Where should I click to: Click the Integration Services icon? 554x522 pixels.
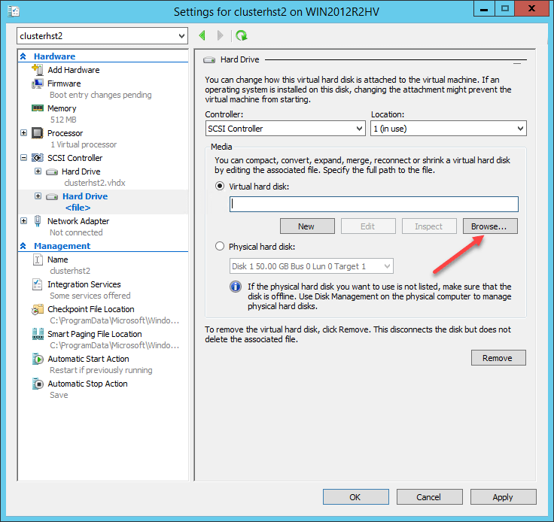click(x=38, y=284)
